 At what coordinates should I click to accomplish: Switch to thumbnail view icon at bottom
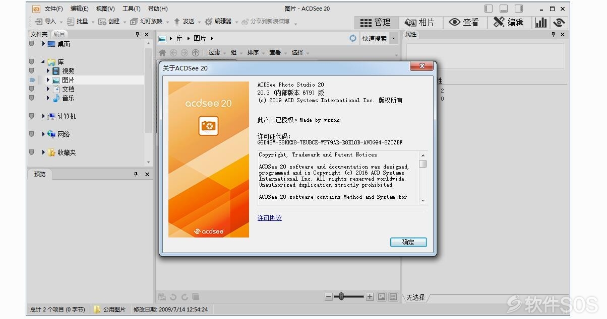point(382,297)
